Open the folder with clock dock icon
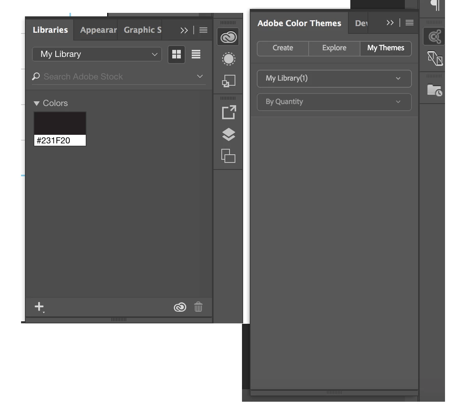The height and width of the screenshot is (413, 468). pyautogui.click(x=434, y=90)
